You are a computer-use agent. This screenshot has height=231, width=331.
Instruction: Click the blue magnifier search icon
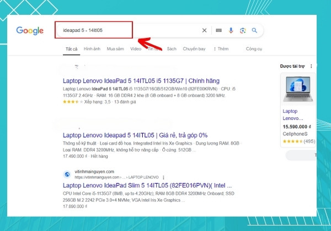[254, 30]
